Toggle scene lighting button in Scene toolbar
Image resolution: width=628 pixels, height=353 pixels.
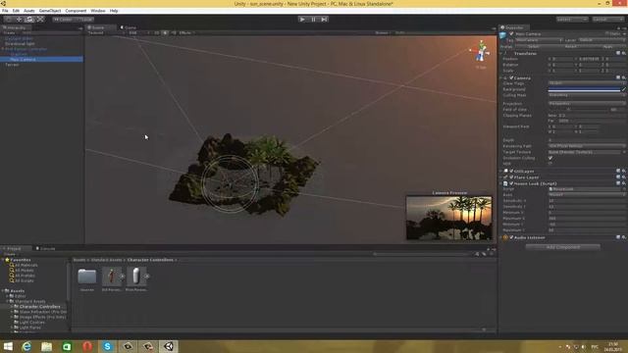coord(165,32)
